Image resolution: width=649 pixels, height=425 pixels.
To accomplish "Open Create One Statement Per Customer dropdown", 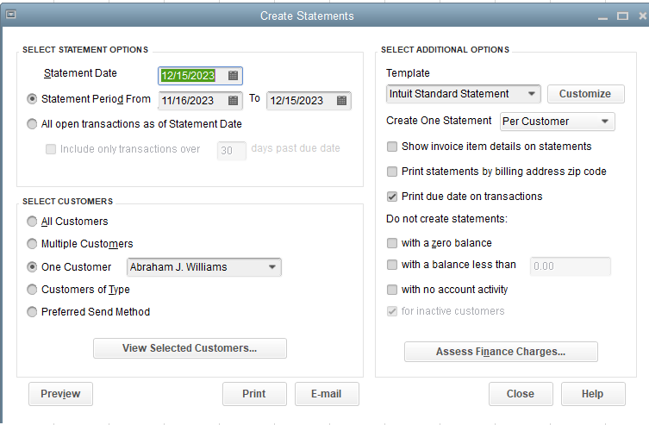I will 605,122.
